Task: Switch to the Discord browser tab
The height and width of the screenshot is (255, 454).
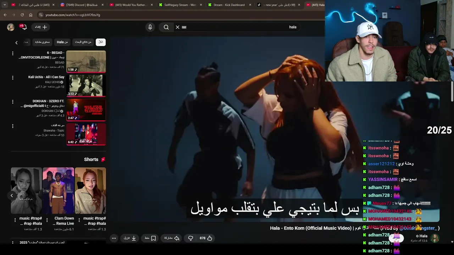Action: click(x=82, y=5)
